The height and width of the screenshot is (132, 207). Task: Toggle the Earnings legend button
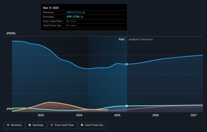pos(36,125)
